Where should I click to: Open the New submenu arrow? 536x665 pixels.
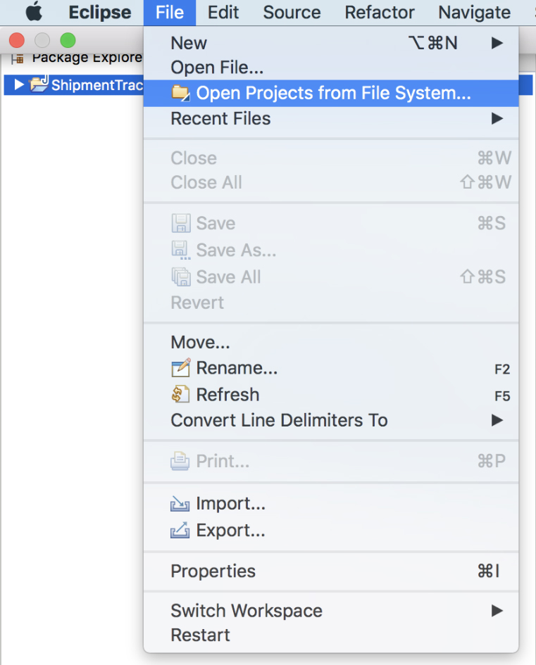pos(497,43)
